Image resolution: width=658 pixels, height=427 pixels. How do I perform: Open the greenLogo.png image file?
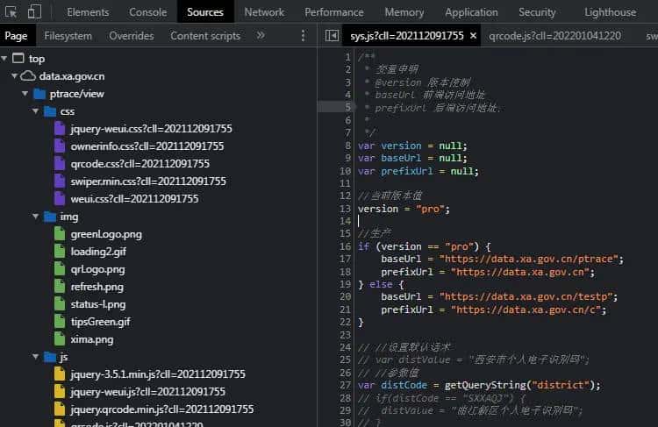[105, 234]
